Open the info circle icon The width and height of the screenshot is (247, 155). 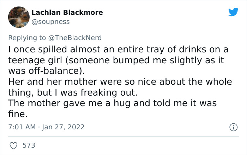pos(233,127)
